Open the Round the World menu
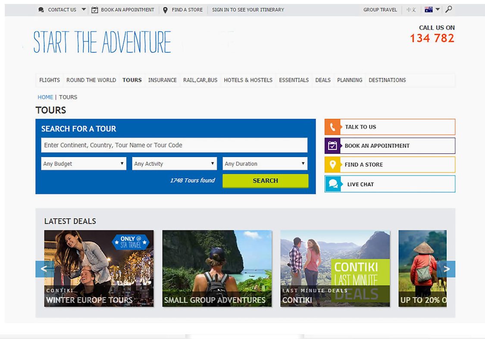The width and height of the screenshot is (485, 339). click(91, 80)
